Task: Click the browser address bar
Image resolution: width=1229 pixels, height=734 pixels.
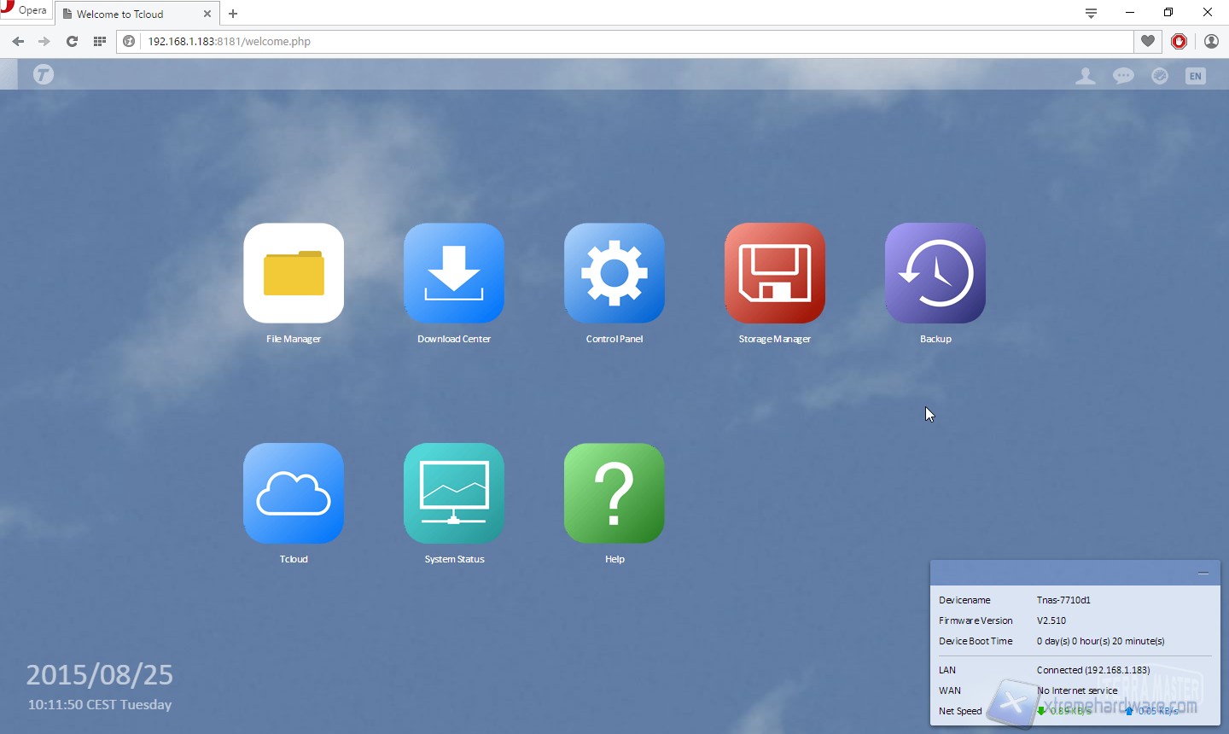Action: point(632,41)
